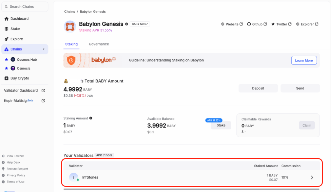Click the globe icon beside Explorer
331x192 pixels.
(x=298, y=24)
